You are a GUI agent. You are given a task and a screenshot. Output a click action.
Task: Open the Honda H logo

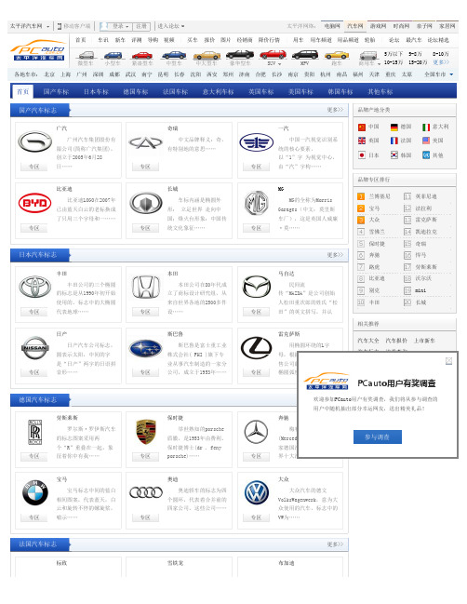(x=145, y=288)
